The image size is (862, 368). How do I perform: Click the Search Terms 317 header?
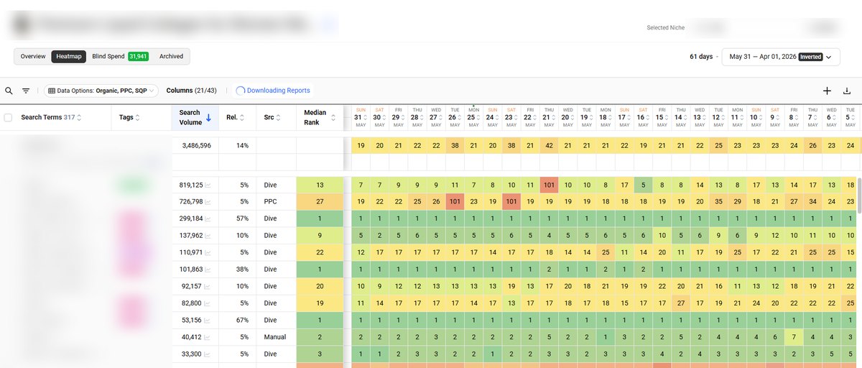(x=48, y=117)
